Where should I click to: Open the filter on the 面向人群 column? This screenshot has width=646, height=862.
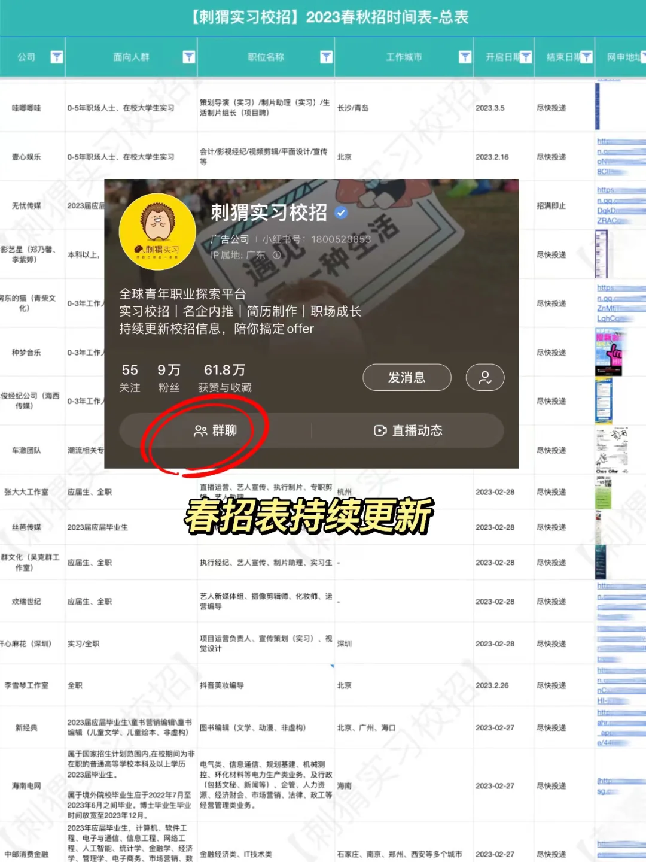(x=190, y=57)
